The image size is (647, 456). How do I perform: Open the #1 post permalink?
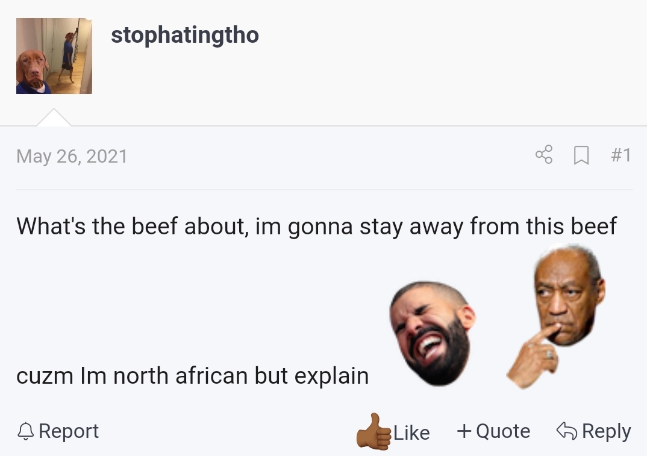[620, 155]
